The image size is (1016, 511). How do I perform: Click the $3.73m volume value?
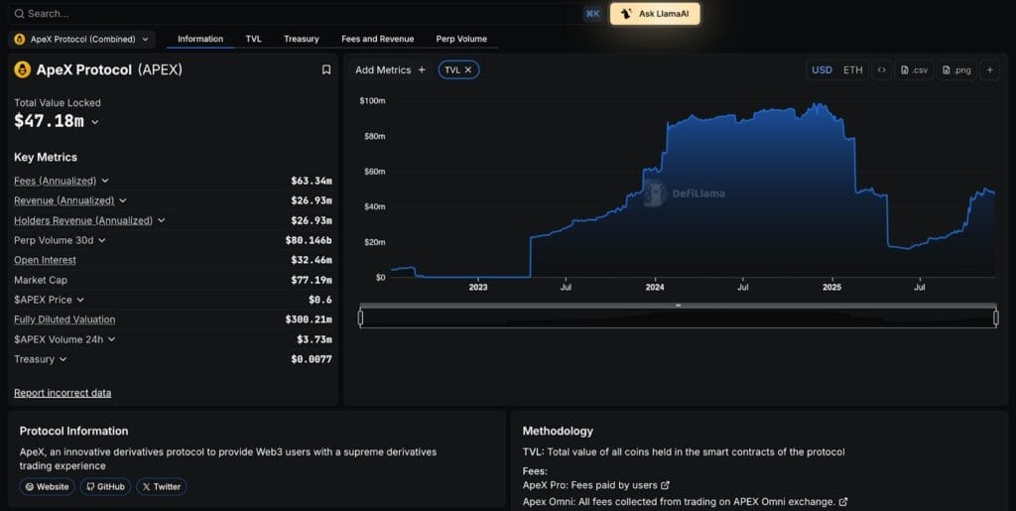(x=315, y=339)
